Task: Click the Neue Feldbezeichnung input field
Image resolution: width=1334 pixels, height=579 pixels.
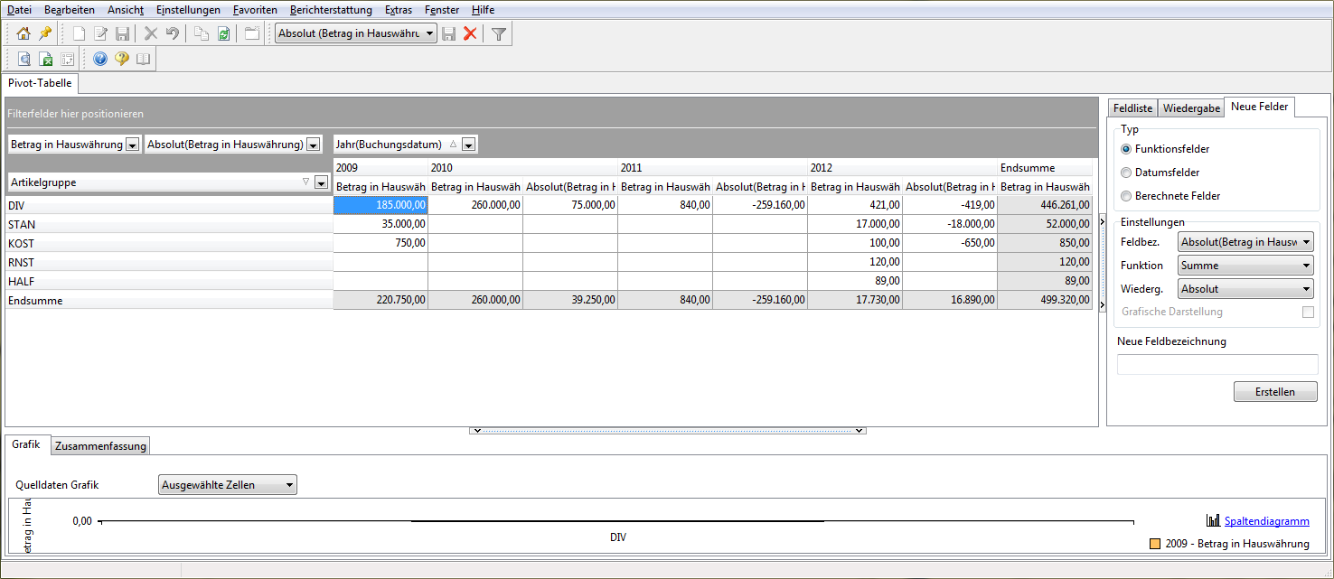Action: click(1217, 365)
